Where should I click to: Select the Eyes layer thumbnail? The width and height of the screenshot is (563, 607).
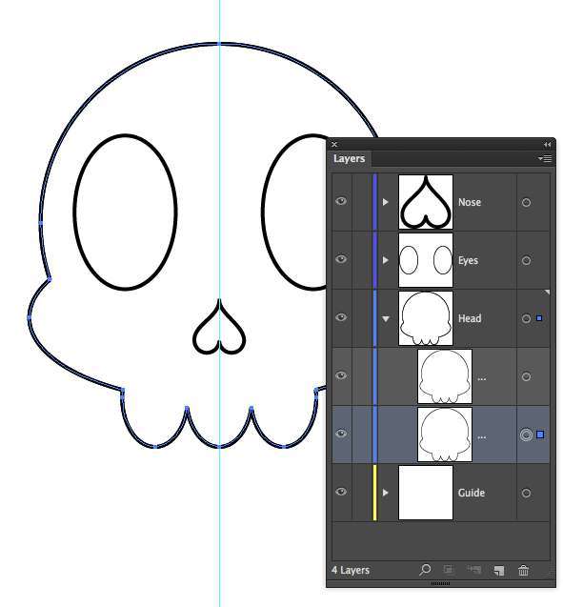(426, 260)
